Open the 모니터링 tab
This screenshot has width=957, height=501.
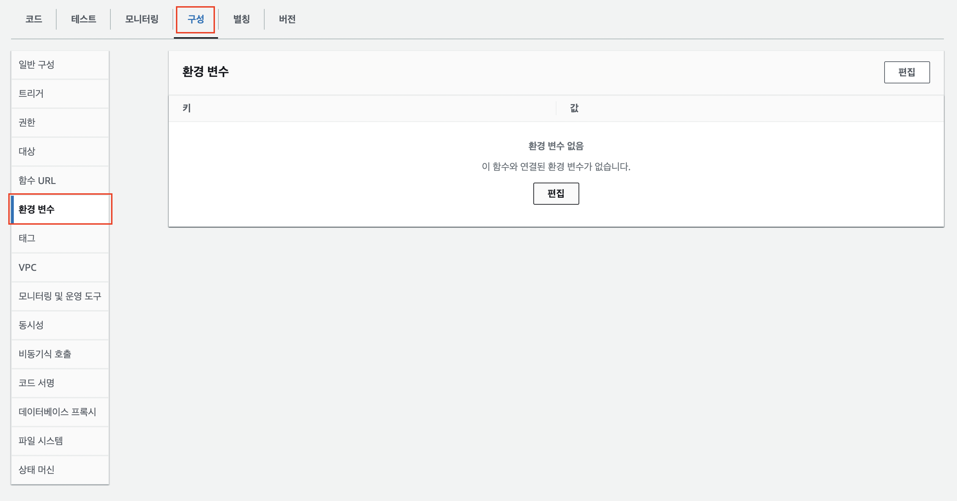141,19
